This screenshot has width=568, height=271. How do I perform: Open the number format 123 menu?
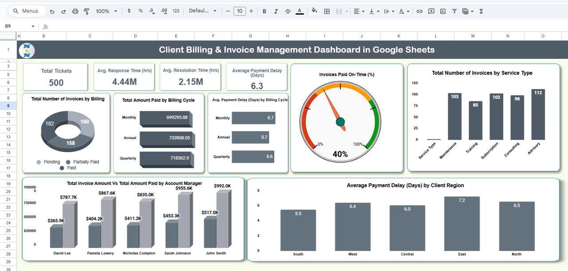pyautogui.click(x=175, y=11)
